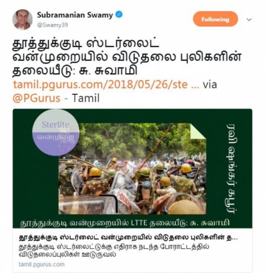The height and width of the screenshot is (273, 266).
Task: Open the Subramanian Swamy display name
Action: click(x=75, y=15)
